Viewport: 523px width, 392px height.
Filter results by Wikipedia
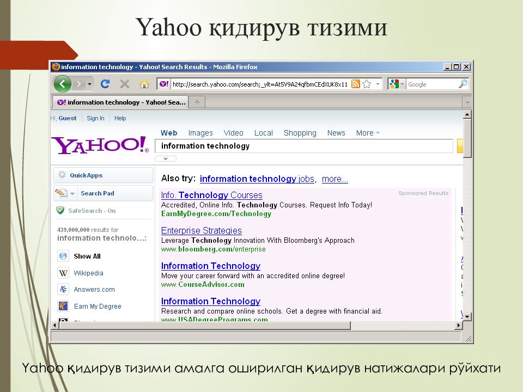[x=88, y=273]
